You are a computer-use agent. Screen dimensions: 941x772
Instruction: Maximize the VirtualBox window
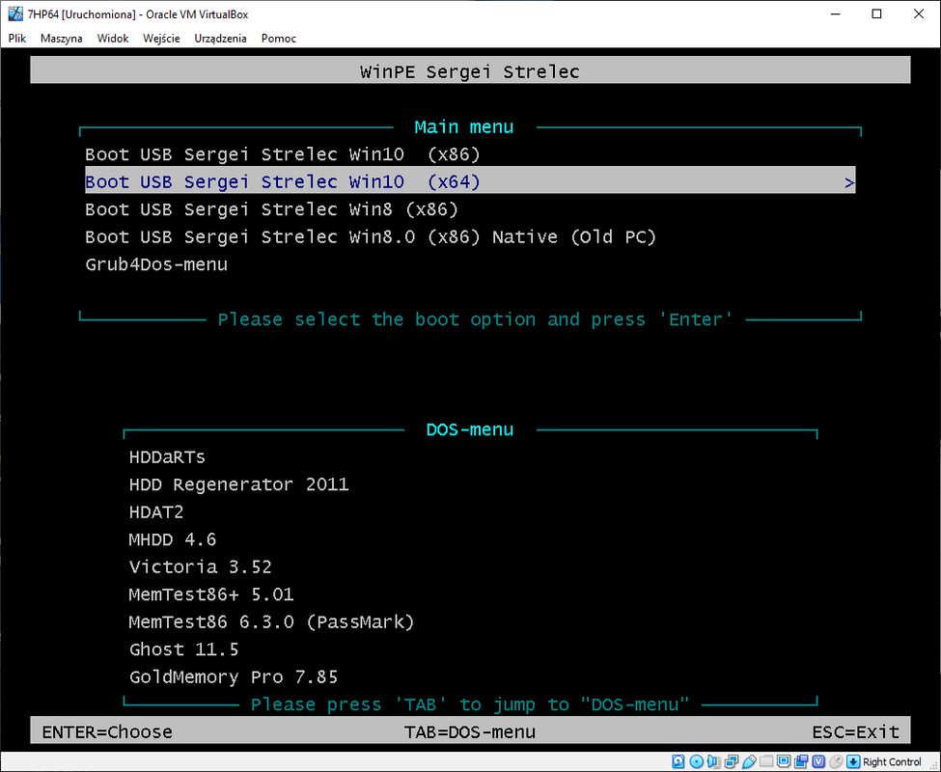tap(876, 14)
